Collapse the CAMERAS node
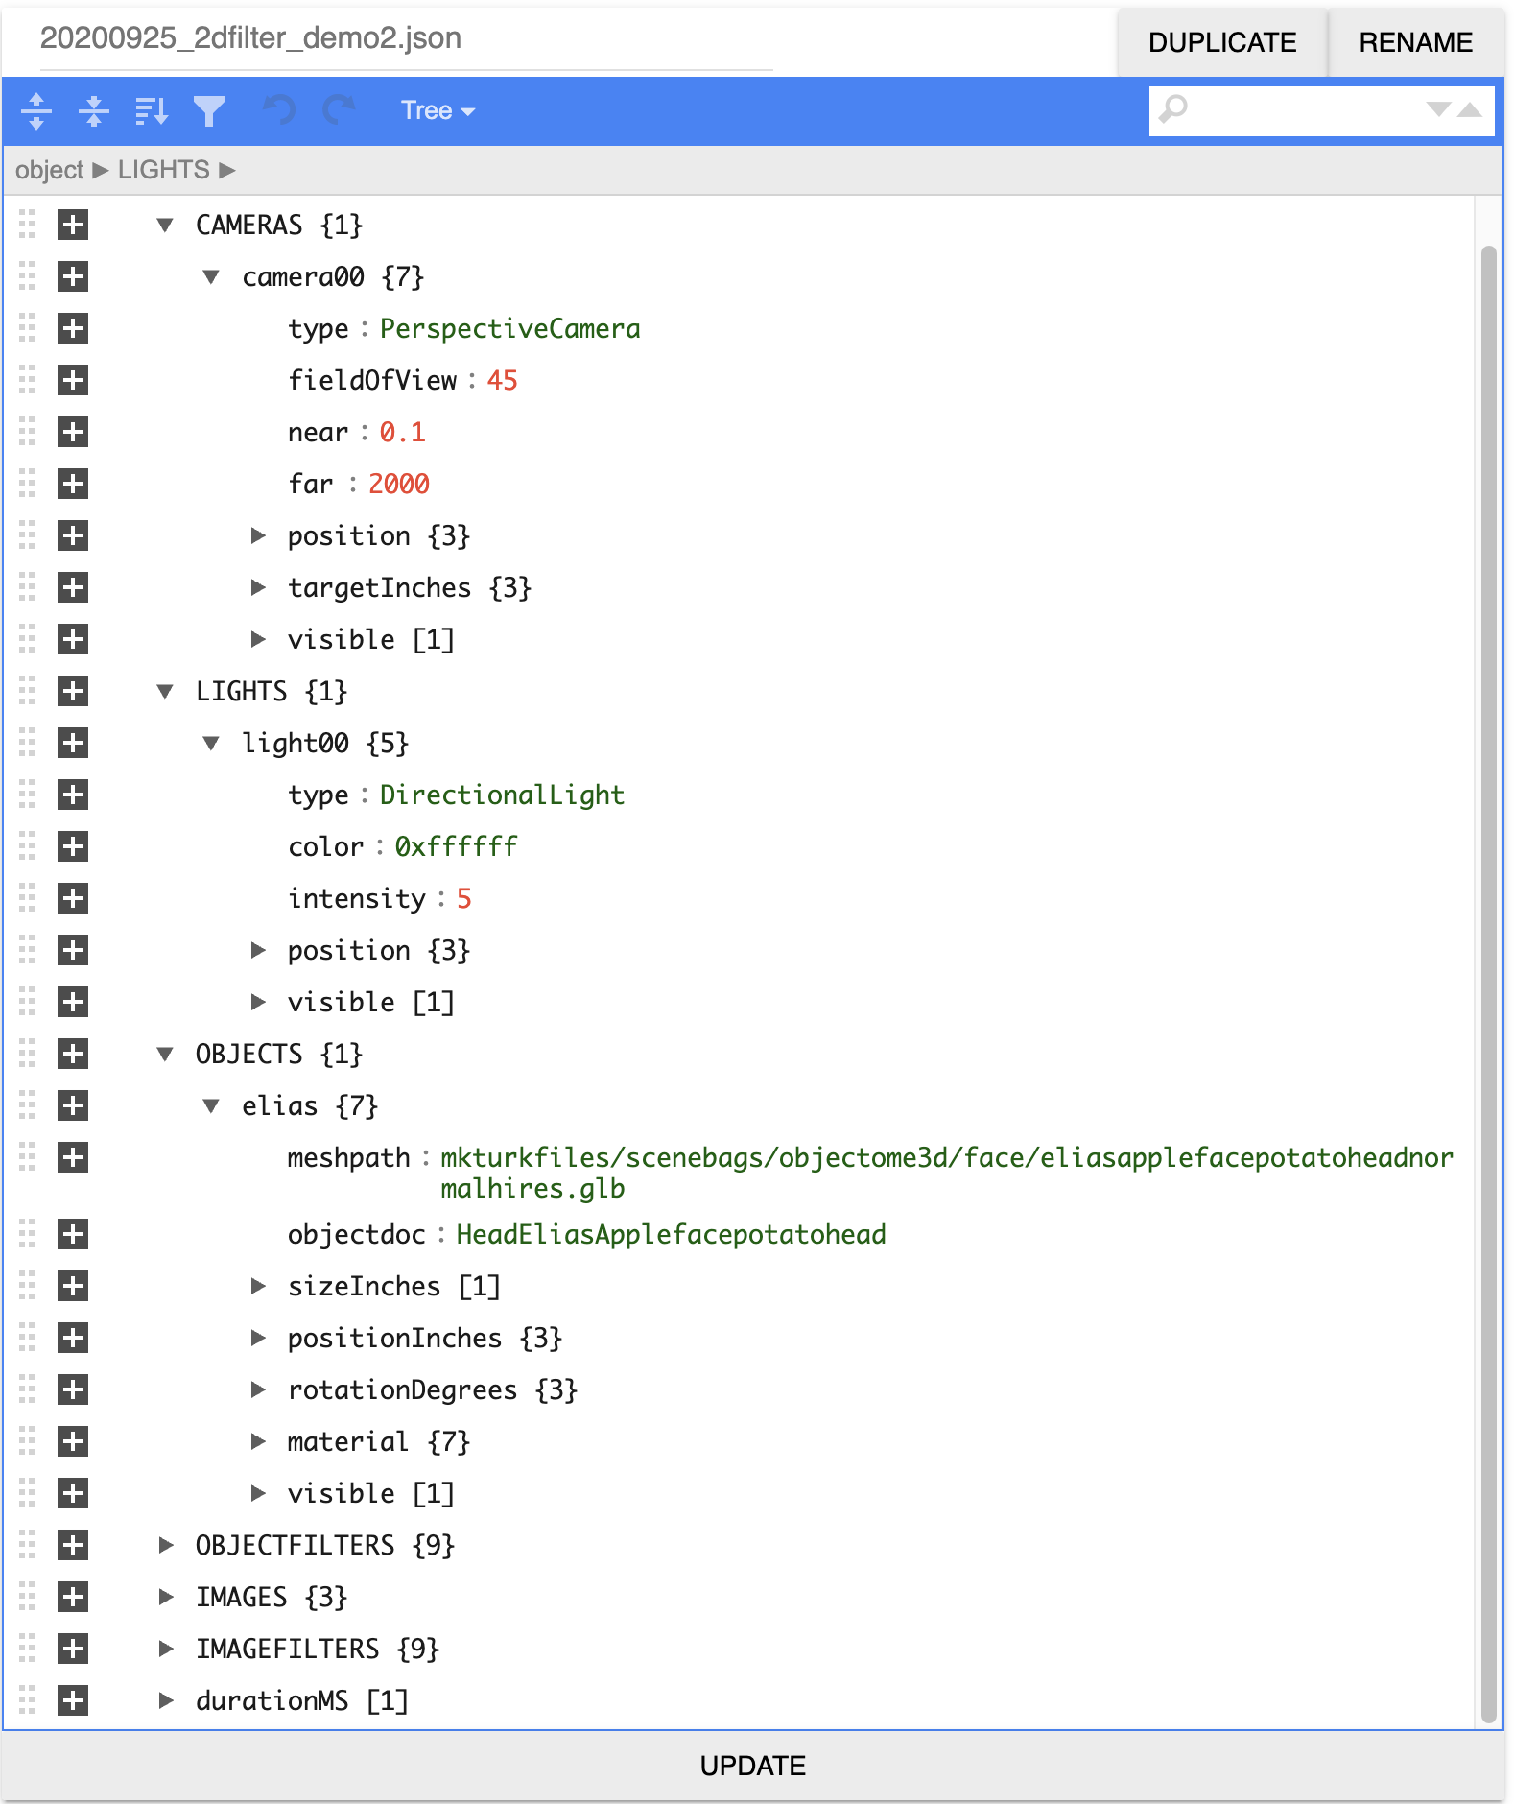The image size is (1514, 1804). tap(165, 225)
